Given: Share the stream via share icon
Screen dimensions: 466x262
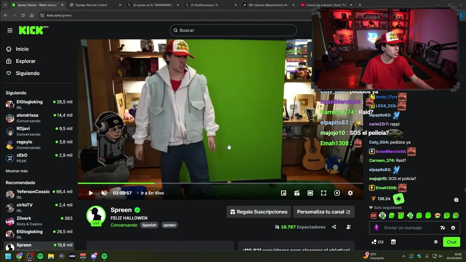Looking at the screenshot, I should click(x=334, y=227).
